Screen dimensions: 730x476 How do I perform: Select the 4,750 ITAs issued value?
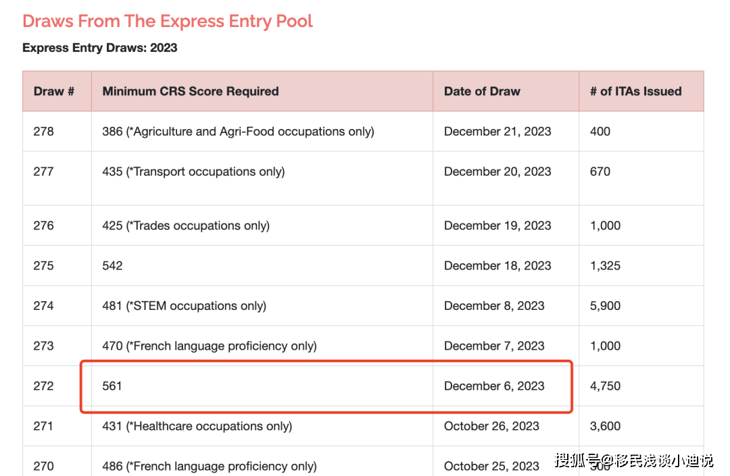(605, 386)
